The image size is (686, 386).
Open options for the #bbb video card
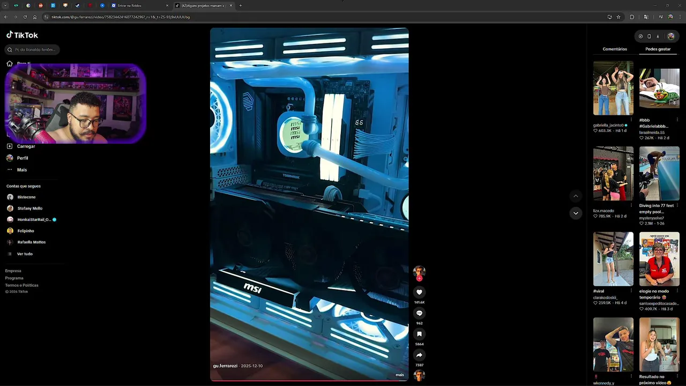point(677,120)
